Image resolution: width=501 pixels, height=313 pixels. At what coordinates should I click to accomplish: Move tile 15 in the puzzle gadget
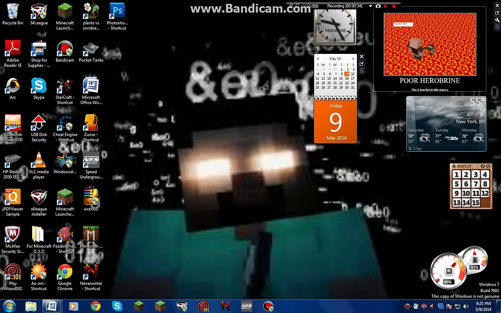coord(475,202)
